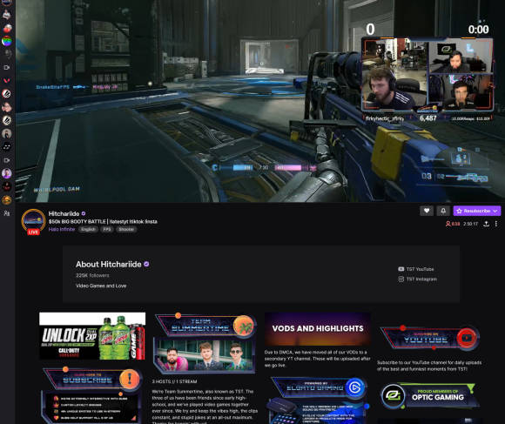Click the verified badge in About Hitchariide heading
The image size is (505, 424).
pos(146,264)
